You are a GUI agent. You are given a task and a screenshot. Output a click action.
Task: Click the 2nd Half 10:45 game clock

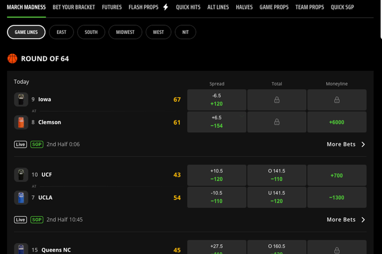click(65, 220)
